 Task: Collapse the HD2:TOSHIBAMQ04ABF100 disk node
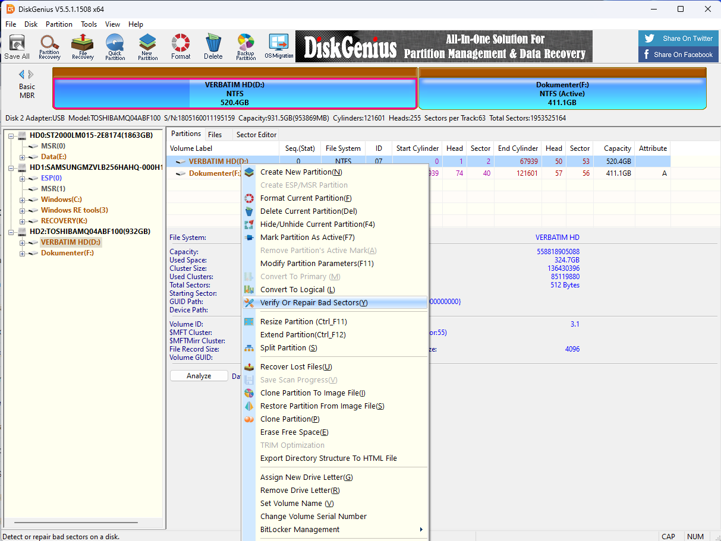point(12,232)
